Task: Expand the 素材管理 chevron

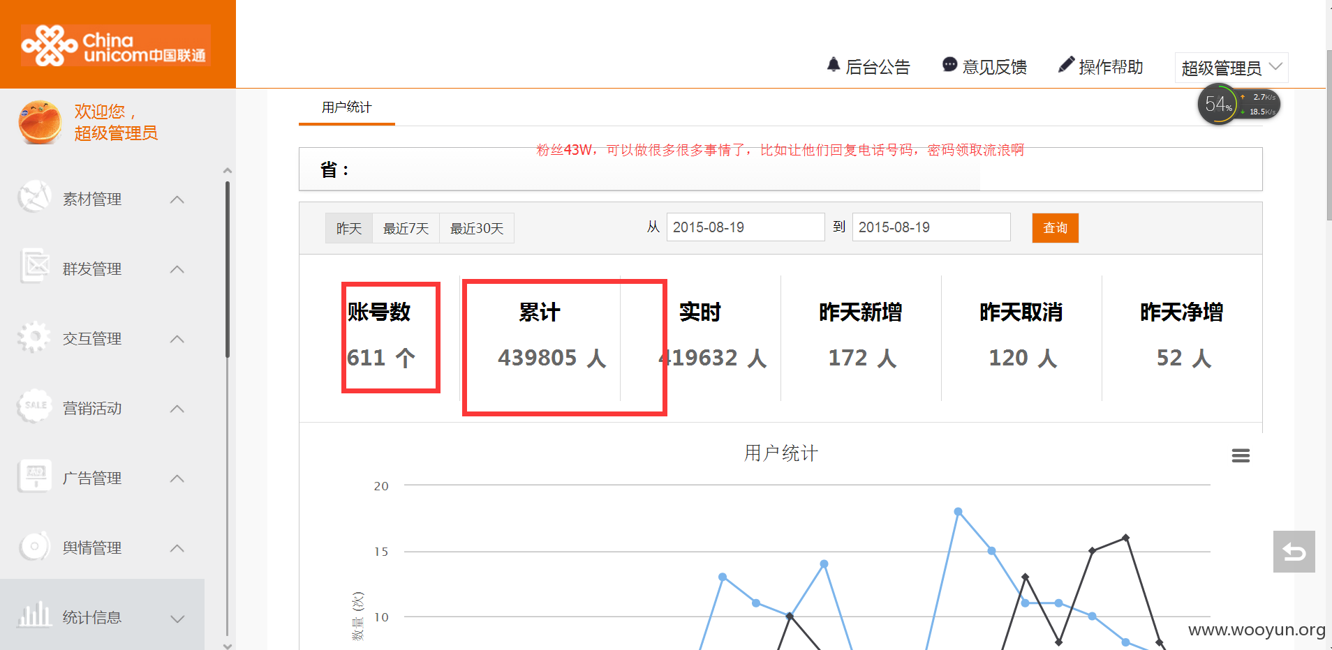Action: click(177, 199)
